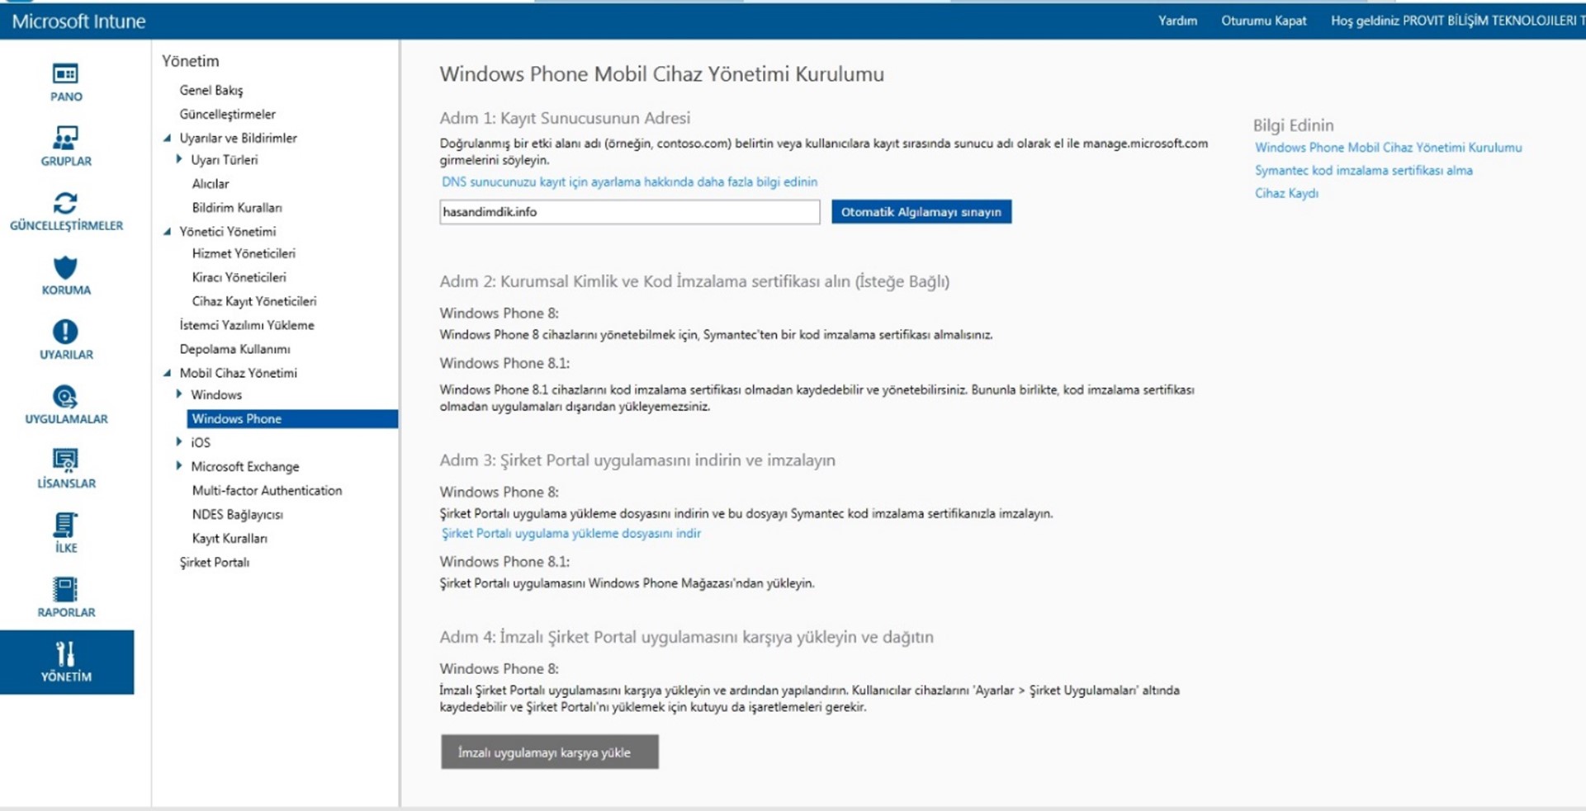
Task: Collapse the Yönetici Yönetimi node
Action: coord(168,232)
